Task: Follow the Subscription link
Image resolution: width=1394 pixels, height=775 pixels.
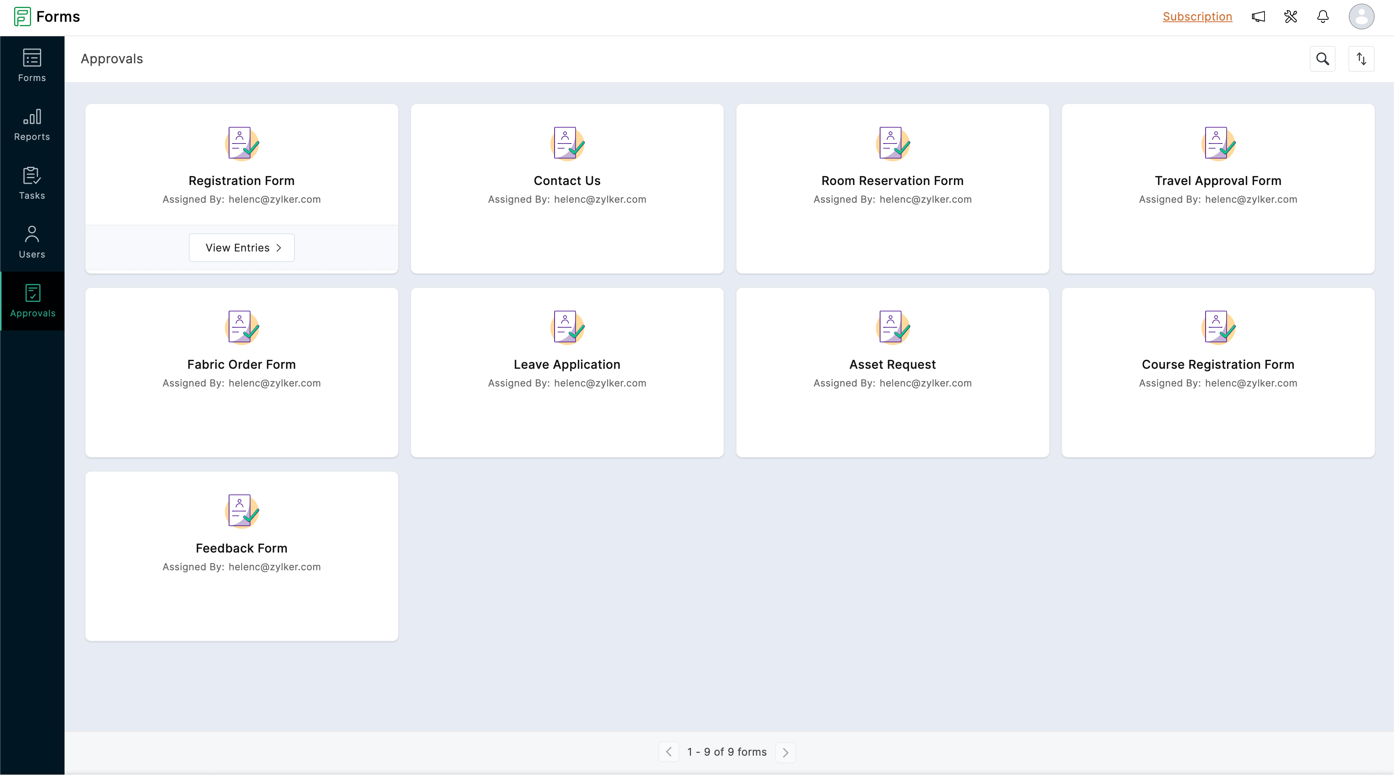Action: (x=1197, y=17)
